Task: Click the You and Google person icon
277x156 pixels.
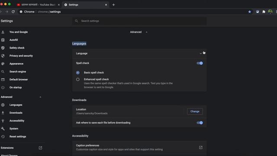Action: point(3,32)
